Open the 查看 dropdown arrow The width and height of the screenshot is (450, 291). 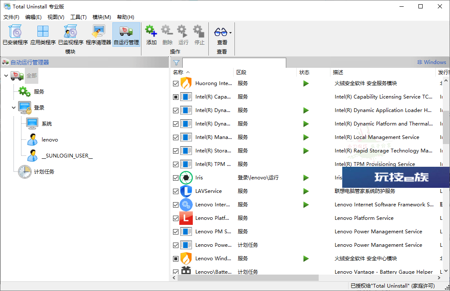pyautogui.click(x=230, y=33)
